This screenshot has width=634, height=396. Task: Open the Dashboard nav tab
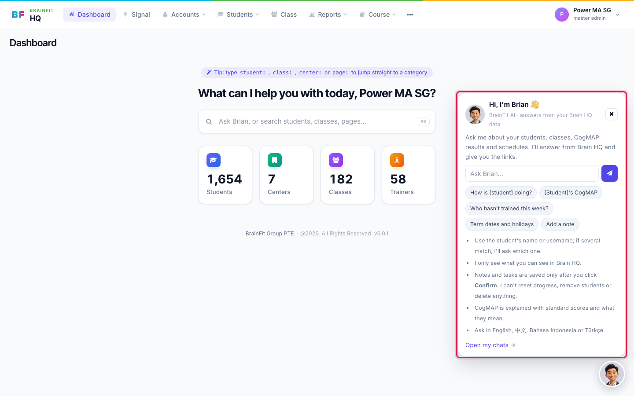[89, 15]
